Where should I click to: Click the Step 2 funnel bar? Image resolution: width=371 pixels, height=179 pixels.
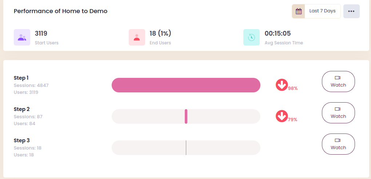pyautogui.click(x=186, y=116)
